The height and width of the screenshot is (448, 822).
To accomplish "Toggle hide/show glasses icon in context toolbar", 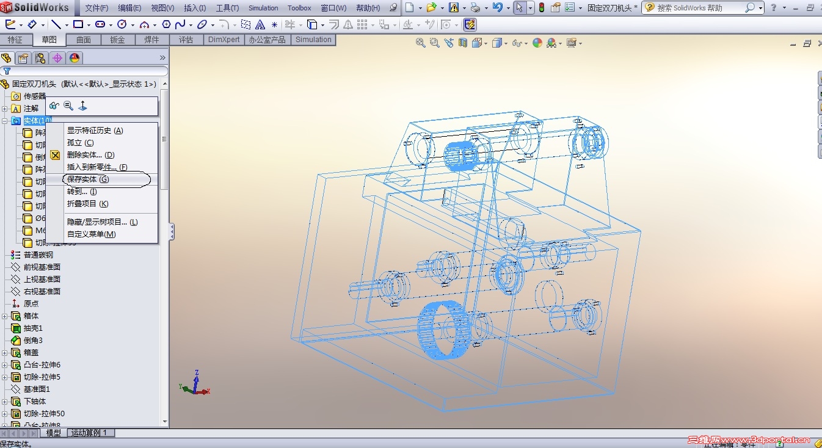I will [x=54, y=106].
